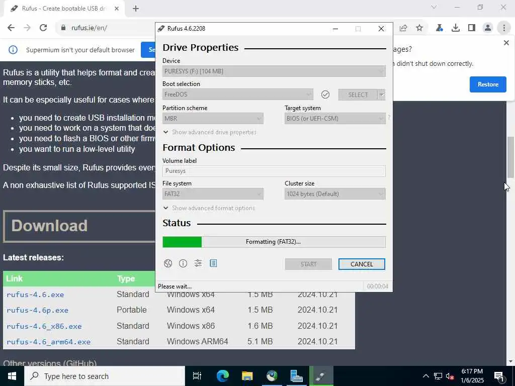Close the Rufus browser tab
The width and height of the screenshot is (515, 386).
pyautogui.click(x=117, y=9)
